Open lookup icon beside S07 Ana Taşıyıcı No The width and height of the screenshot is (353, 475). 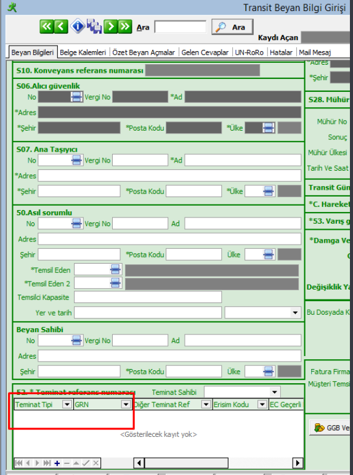click(x=77, y=160)
